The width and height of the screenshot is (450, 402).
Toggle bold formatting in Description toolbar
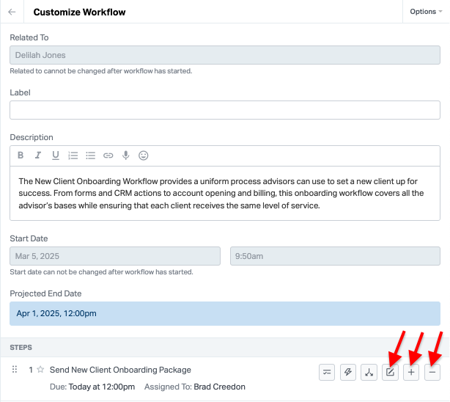(x=21, y=156)
